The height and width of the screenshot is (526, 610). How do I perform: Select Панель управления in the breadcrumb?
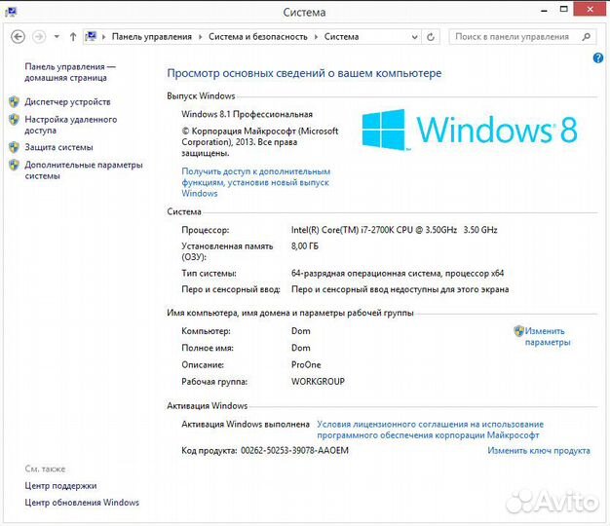click(152, 37)
